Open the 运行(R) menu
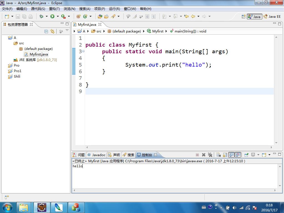The height and width of the screenshot is (213, 284). pyautogui.click(x=114, y=9)
